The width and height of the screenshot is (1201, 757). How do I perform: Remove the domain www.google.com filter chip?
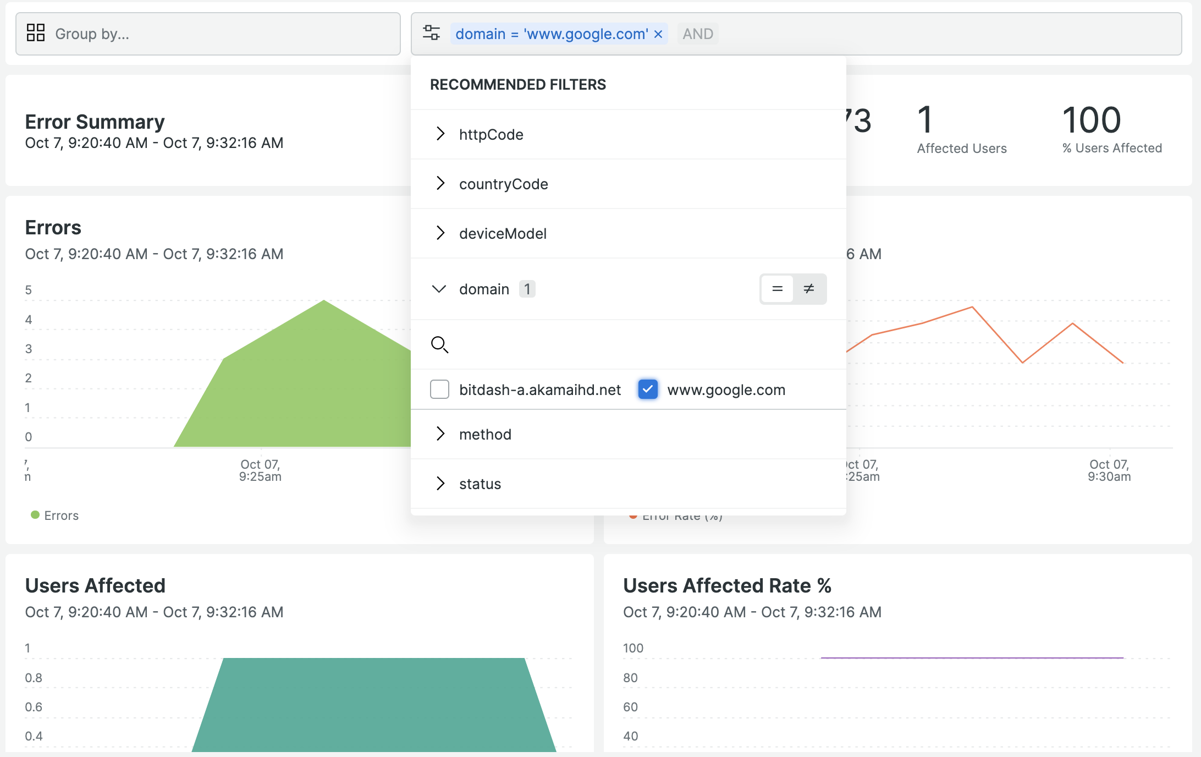click(x=658, y=34)
